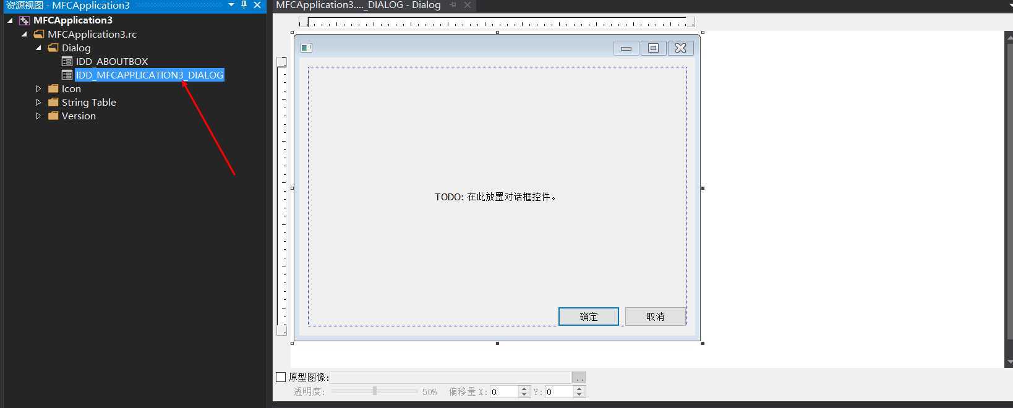
Task: Decrease the offset X value
Action: 524,395
